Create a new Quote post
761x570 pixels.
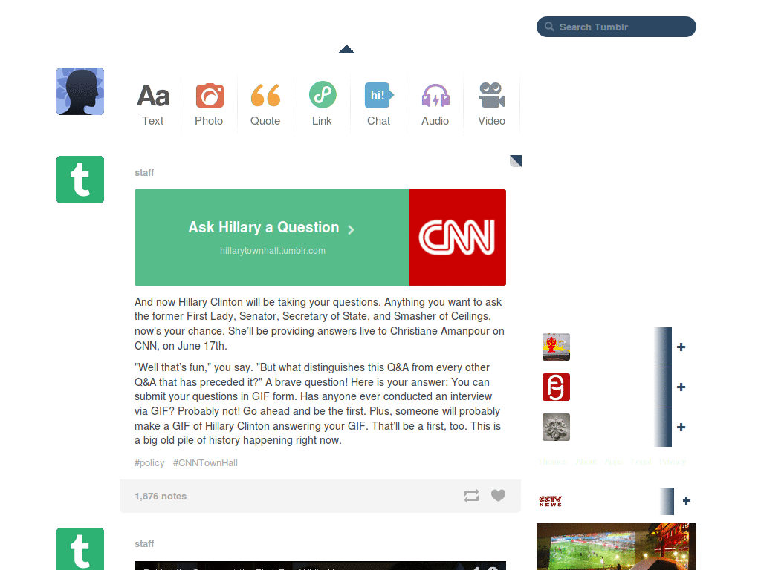pyautogui.click(x=265, y=105)
